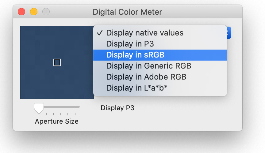
Task: Click right end of aperture slider track
Action: [79, 107]
